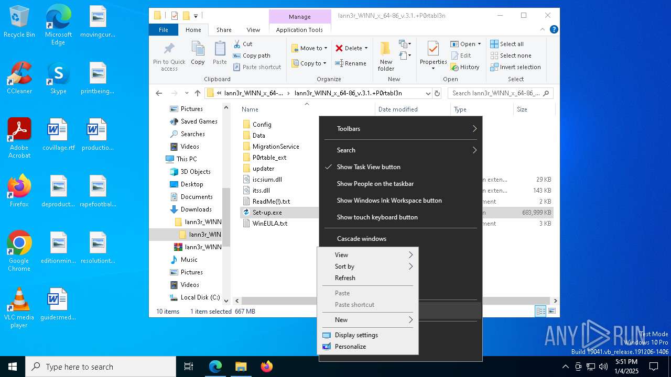671x377 pixels.
Task: Expand Search submenu in taskbar menu
Action: (401, 150)
